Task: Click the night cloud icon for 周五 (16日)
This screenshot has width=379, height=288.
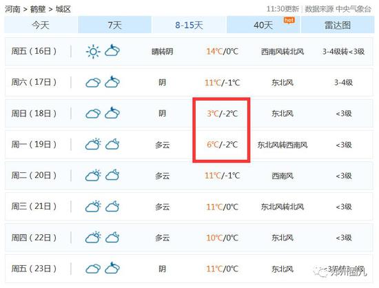Action: pyautogui.click(x=112, y=50)
